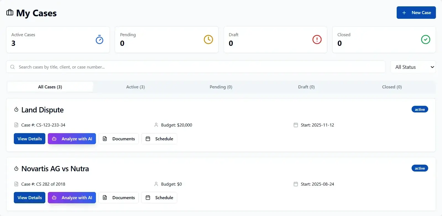Click the briefcase icon beside My Cases

[10, 13]
